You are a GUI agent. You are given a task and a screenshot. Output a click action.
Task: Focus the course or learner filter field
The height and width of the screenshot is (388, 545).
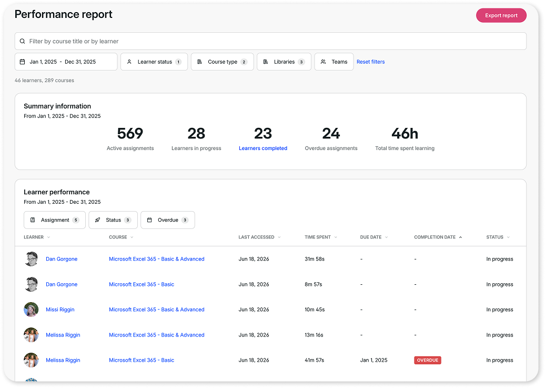click(270, 41)
